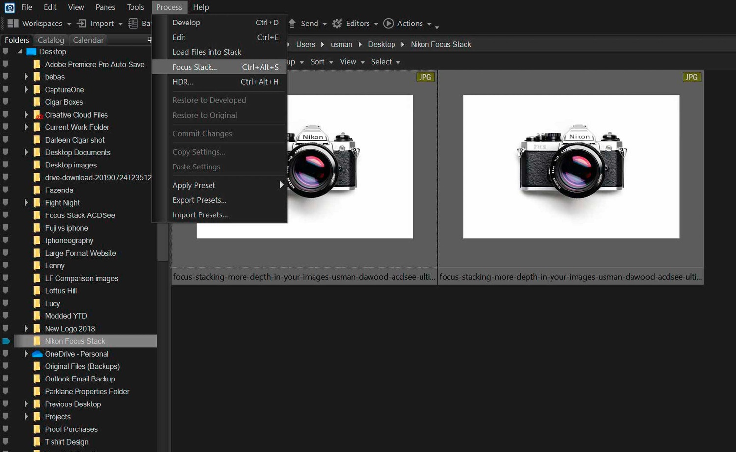Choose Edit in the Process menu
This screenshot has height=452, width=736.
(x=219, y=37)
